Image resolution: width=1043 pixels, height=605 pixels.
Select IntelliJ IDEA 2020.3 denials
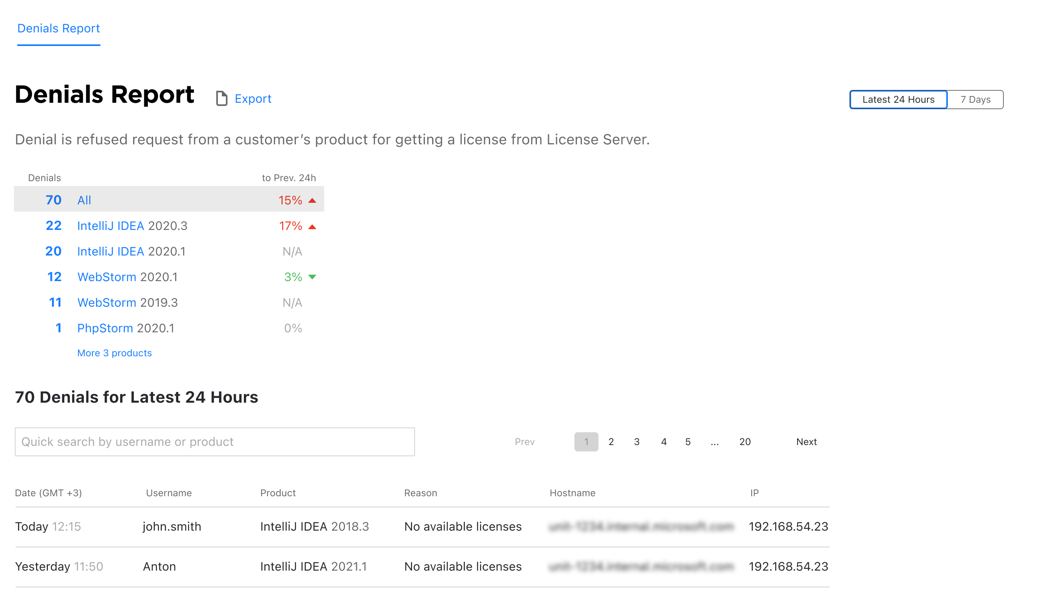click(x=132, y=226)
